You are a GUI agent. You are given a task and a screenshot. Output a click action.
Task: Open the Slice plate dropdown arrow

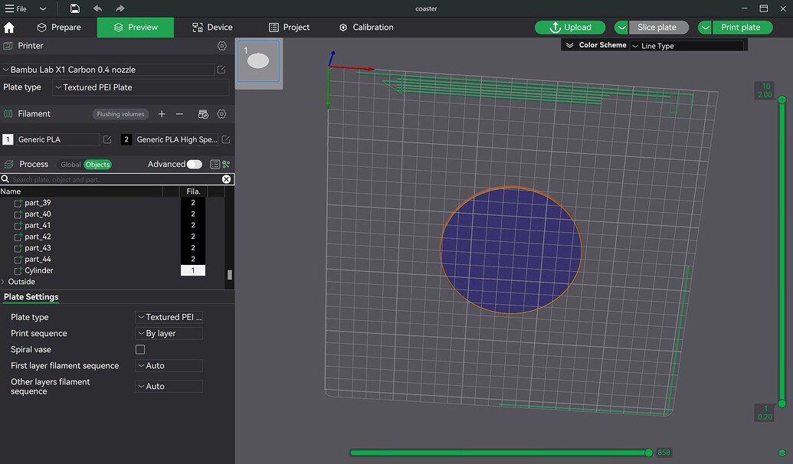[x=621, y=28]
